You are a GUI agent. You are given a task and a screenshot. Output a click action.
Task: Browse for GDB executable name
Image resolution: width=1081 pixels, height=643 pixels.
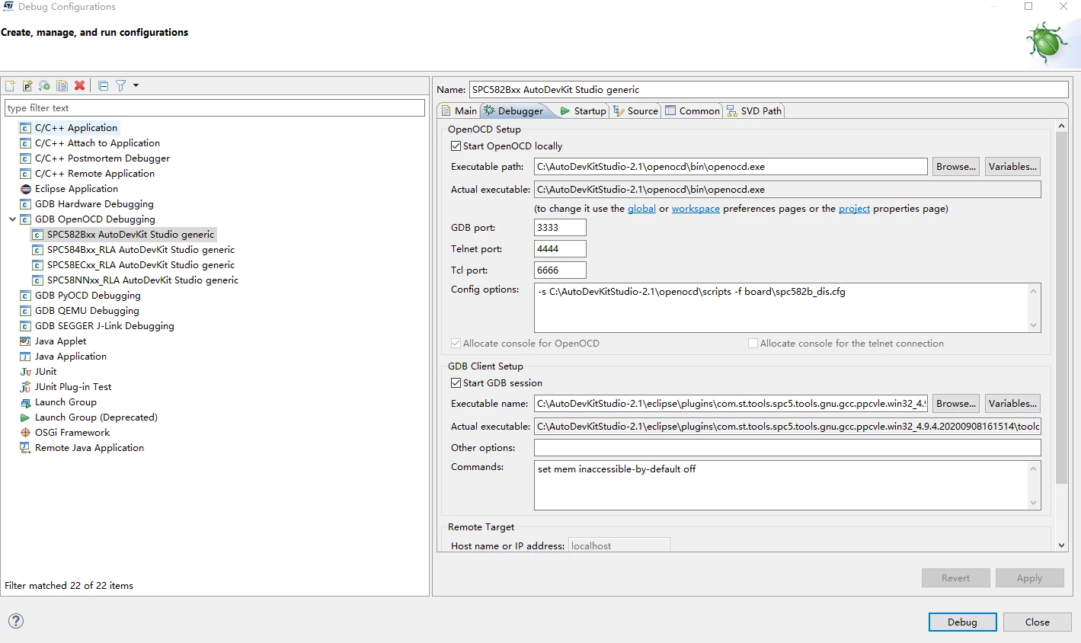[x=956, y=404]
